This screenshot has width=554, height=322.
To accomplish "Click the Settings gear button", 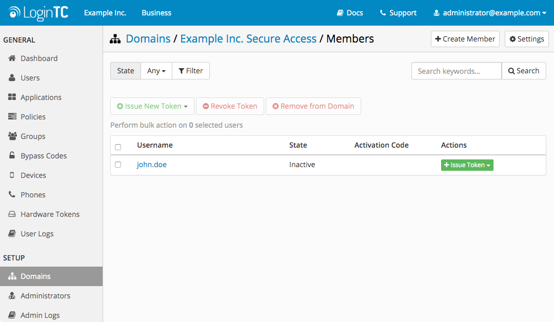I will tap(526, 39).
